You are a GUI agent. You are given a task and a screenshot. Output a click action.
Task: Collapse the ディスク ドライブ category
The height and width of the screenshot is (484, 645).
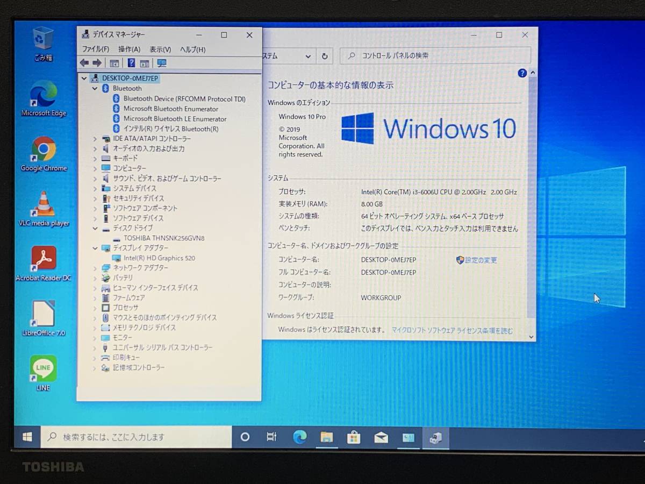95,229
